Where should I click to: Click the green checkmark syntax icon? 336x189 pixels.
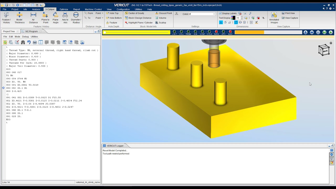click(5, 42)
